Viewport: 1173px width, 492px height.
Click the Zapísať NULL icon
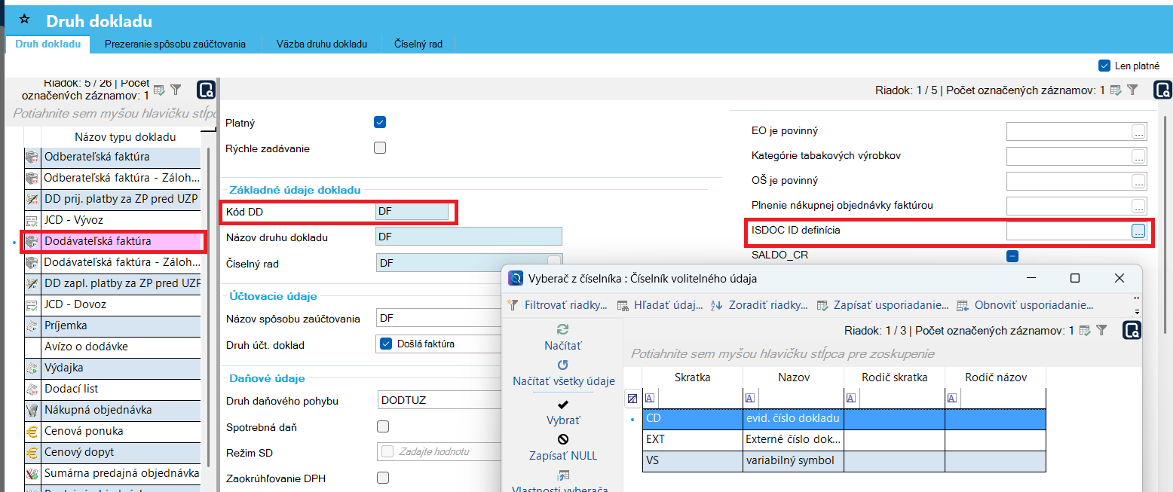[562, 440]
